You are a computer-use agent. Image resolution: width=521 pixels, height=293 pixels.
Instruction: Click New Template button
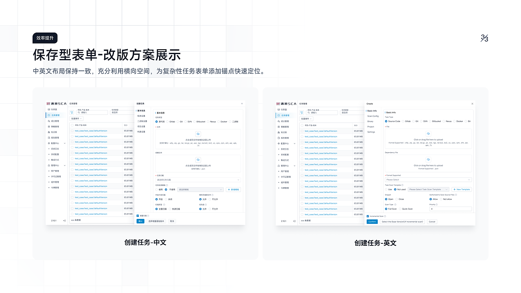(462, 190)
